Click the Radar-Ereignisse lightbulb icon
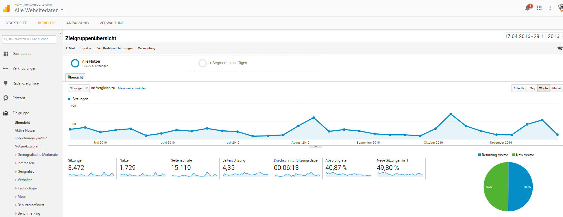This screenshot has height=217, width=563. 6,83
